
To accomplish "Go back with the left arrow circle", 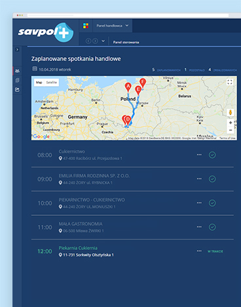I will pos(88,41).
